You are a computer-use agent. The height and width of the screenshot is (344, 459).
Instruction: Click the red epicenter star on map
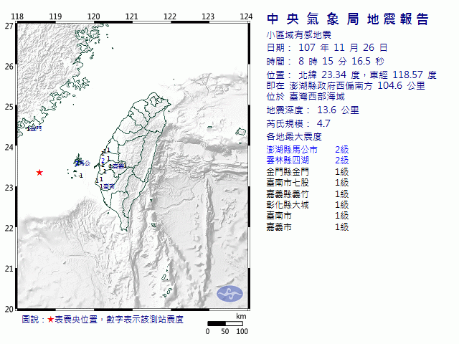[x=39, y=172]
